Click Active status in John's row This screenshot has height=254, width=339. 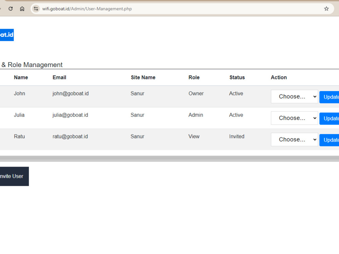(x=236, y=93)
